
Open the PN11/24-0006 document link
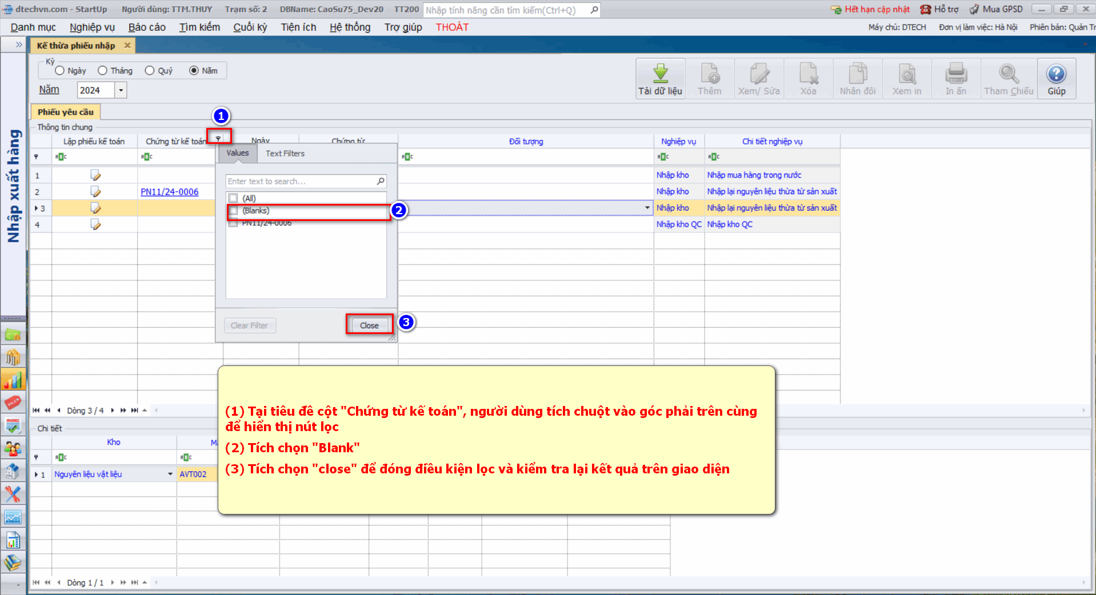click(170, 192)
